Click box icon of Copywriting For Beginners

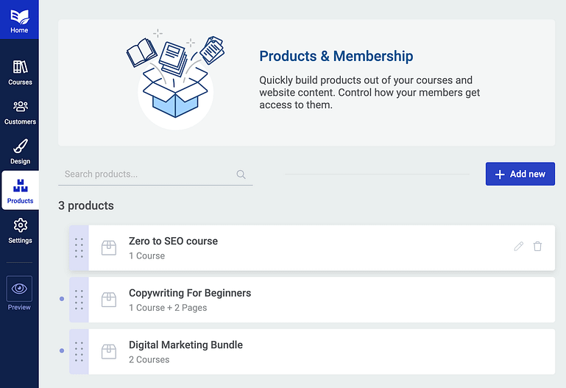pyautogui.click(x=109, y=300)
